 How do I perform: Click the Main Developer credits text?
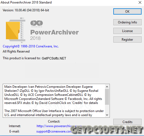(53, 95)
